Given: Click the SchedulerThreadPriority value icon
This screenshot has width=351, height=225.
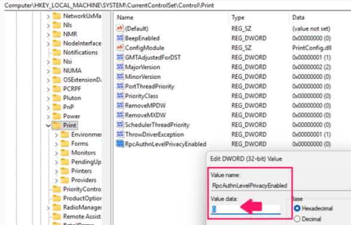Looking at the screenshot, I should [x=120, y=125].
